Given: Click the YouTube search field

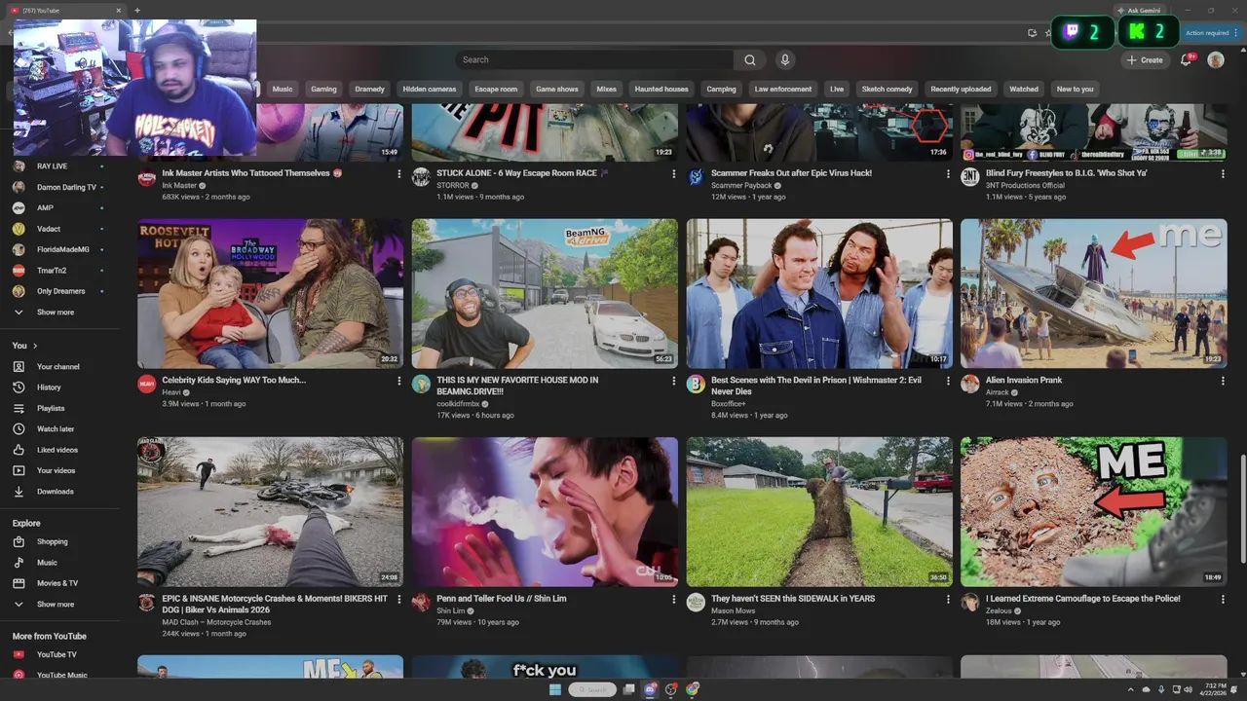Looking at the screenshot, I should tap(594, 59).
